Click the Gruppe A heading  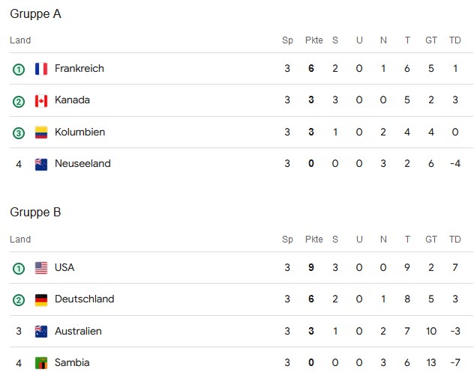[35, 13]
